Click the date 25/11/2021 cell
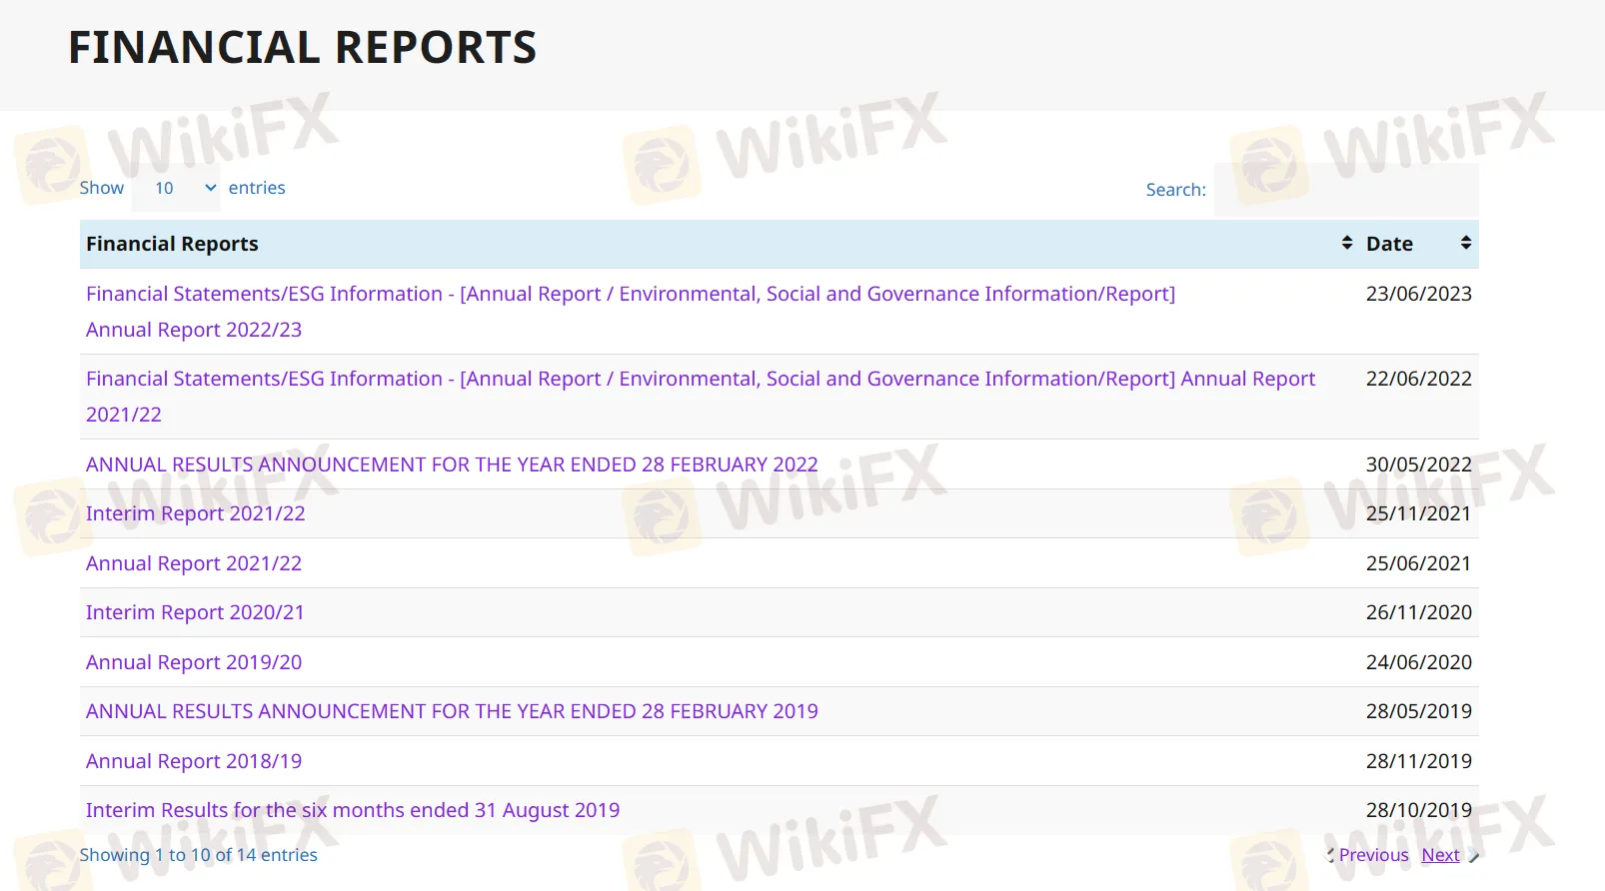 1419,513
